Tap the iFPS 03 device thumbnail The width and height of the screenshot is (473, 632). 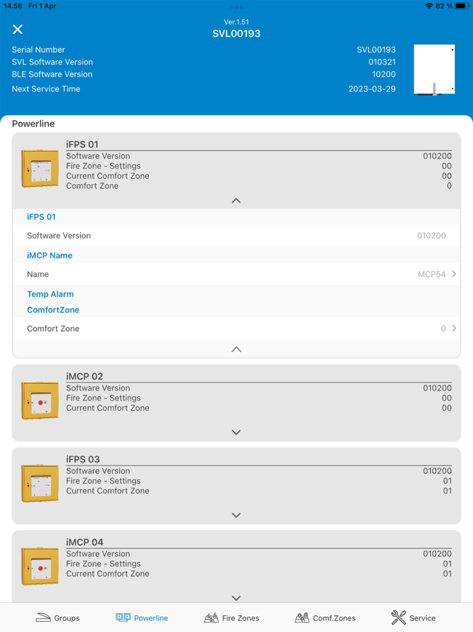(x=39, y=484)
